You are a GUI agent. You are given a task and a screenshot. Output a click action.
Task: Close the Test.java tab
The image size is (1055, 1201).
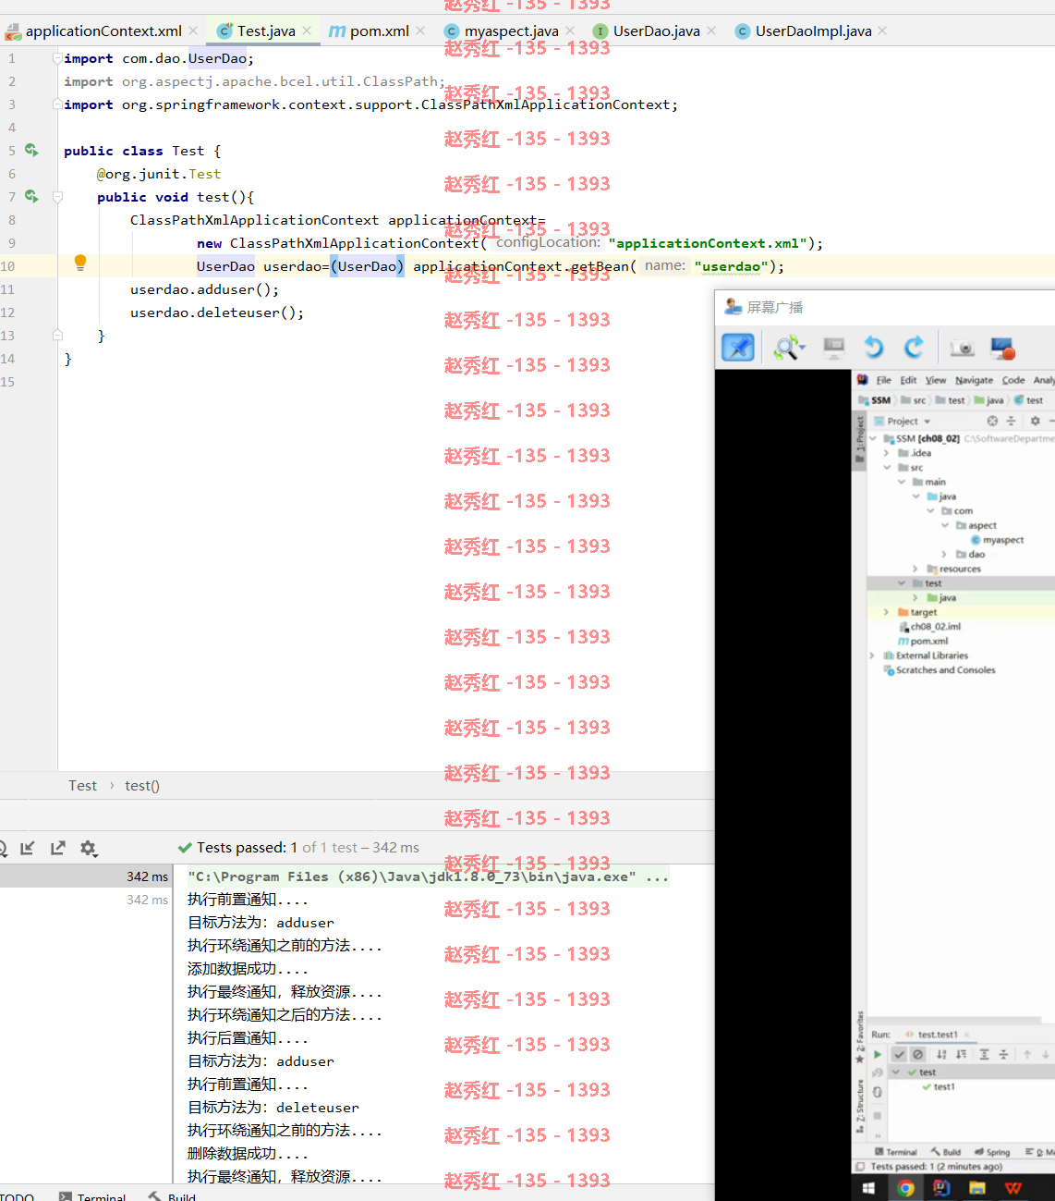[307, 31]
